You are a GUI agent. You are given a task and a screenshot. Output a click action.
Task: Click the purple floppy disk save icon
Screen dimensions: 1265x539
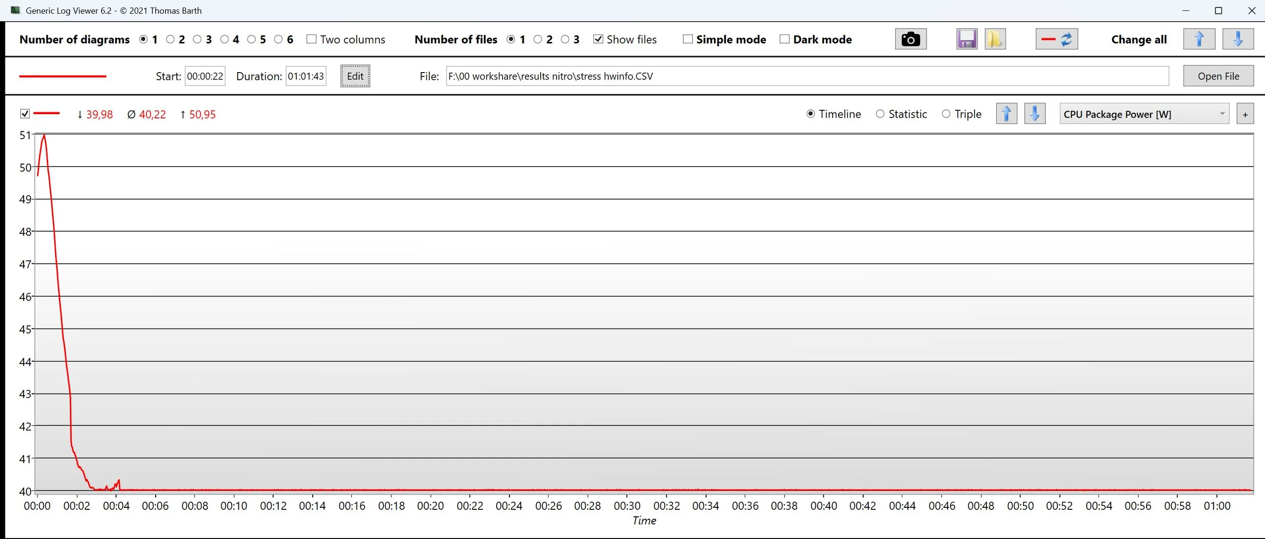click(x=967, y=39)
